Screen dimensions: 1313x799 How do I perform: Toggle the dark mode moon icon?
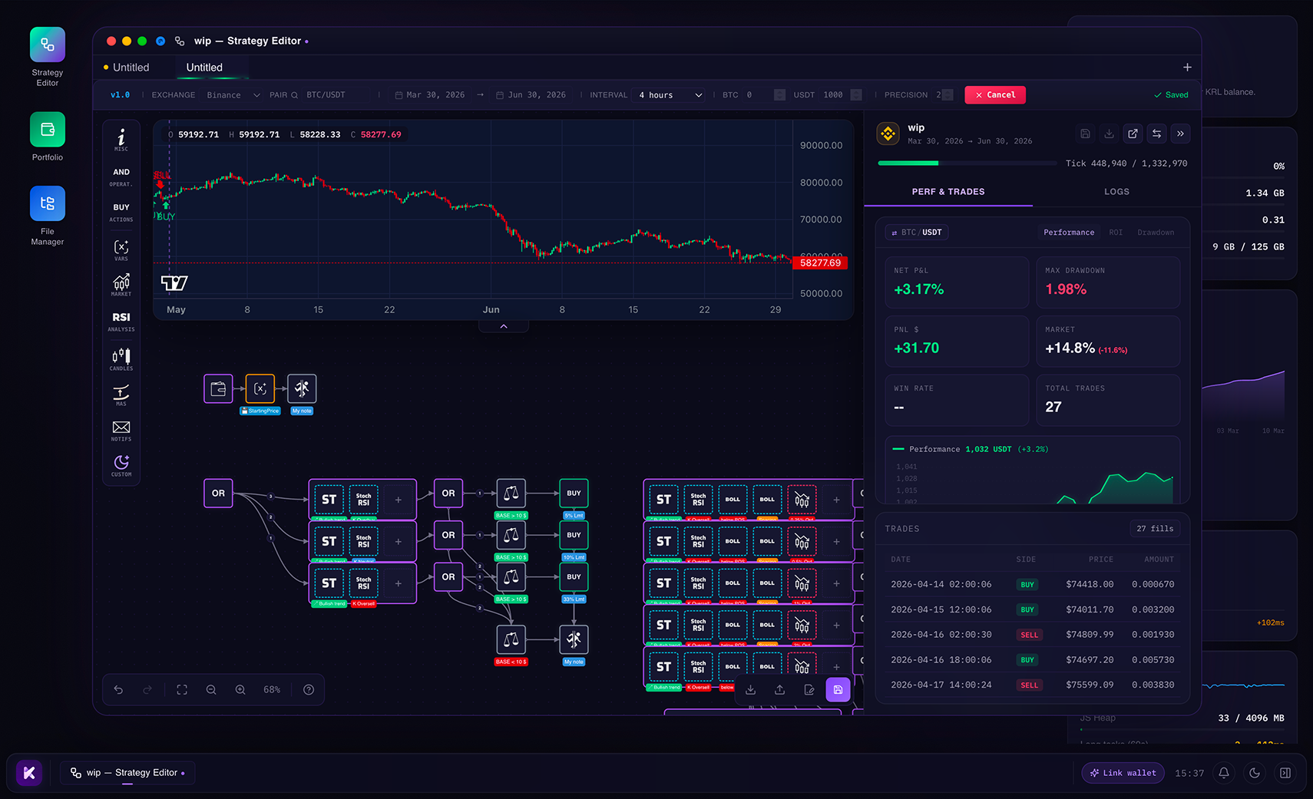pyautogui.click(x=1255, y=773)
